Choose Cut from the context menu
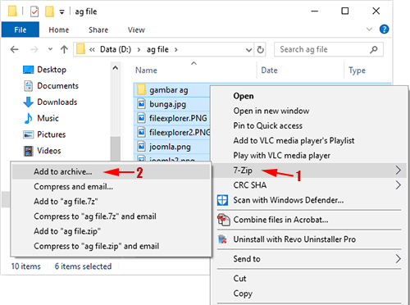 (x=309, y=279)
